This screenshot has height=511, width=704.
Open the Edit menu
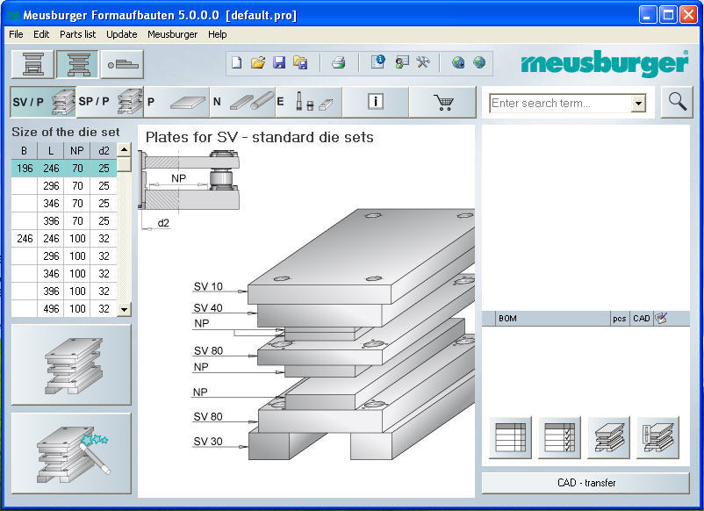41,34
